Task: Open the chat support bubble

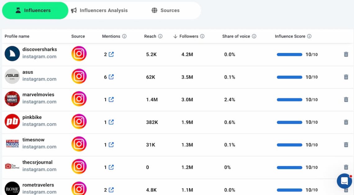Action: click(x=344, y=181)
